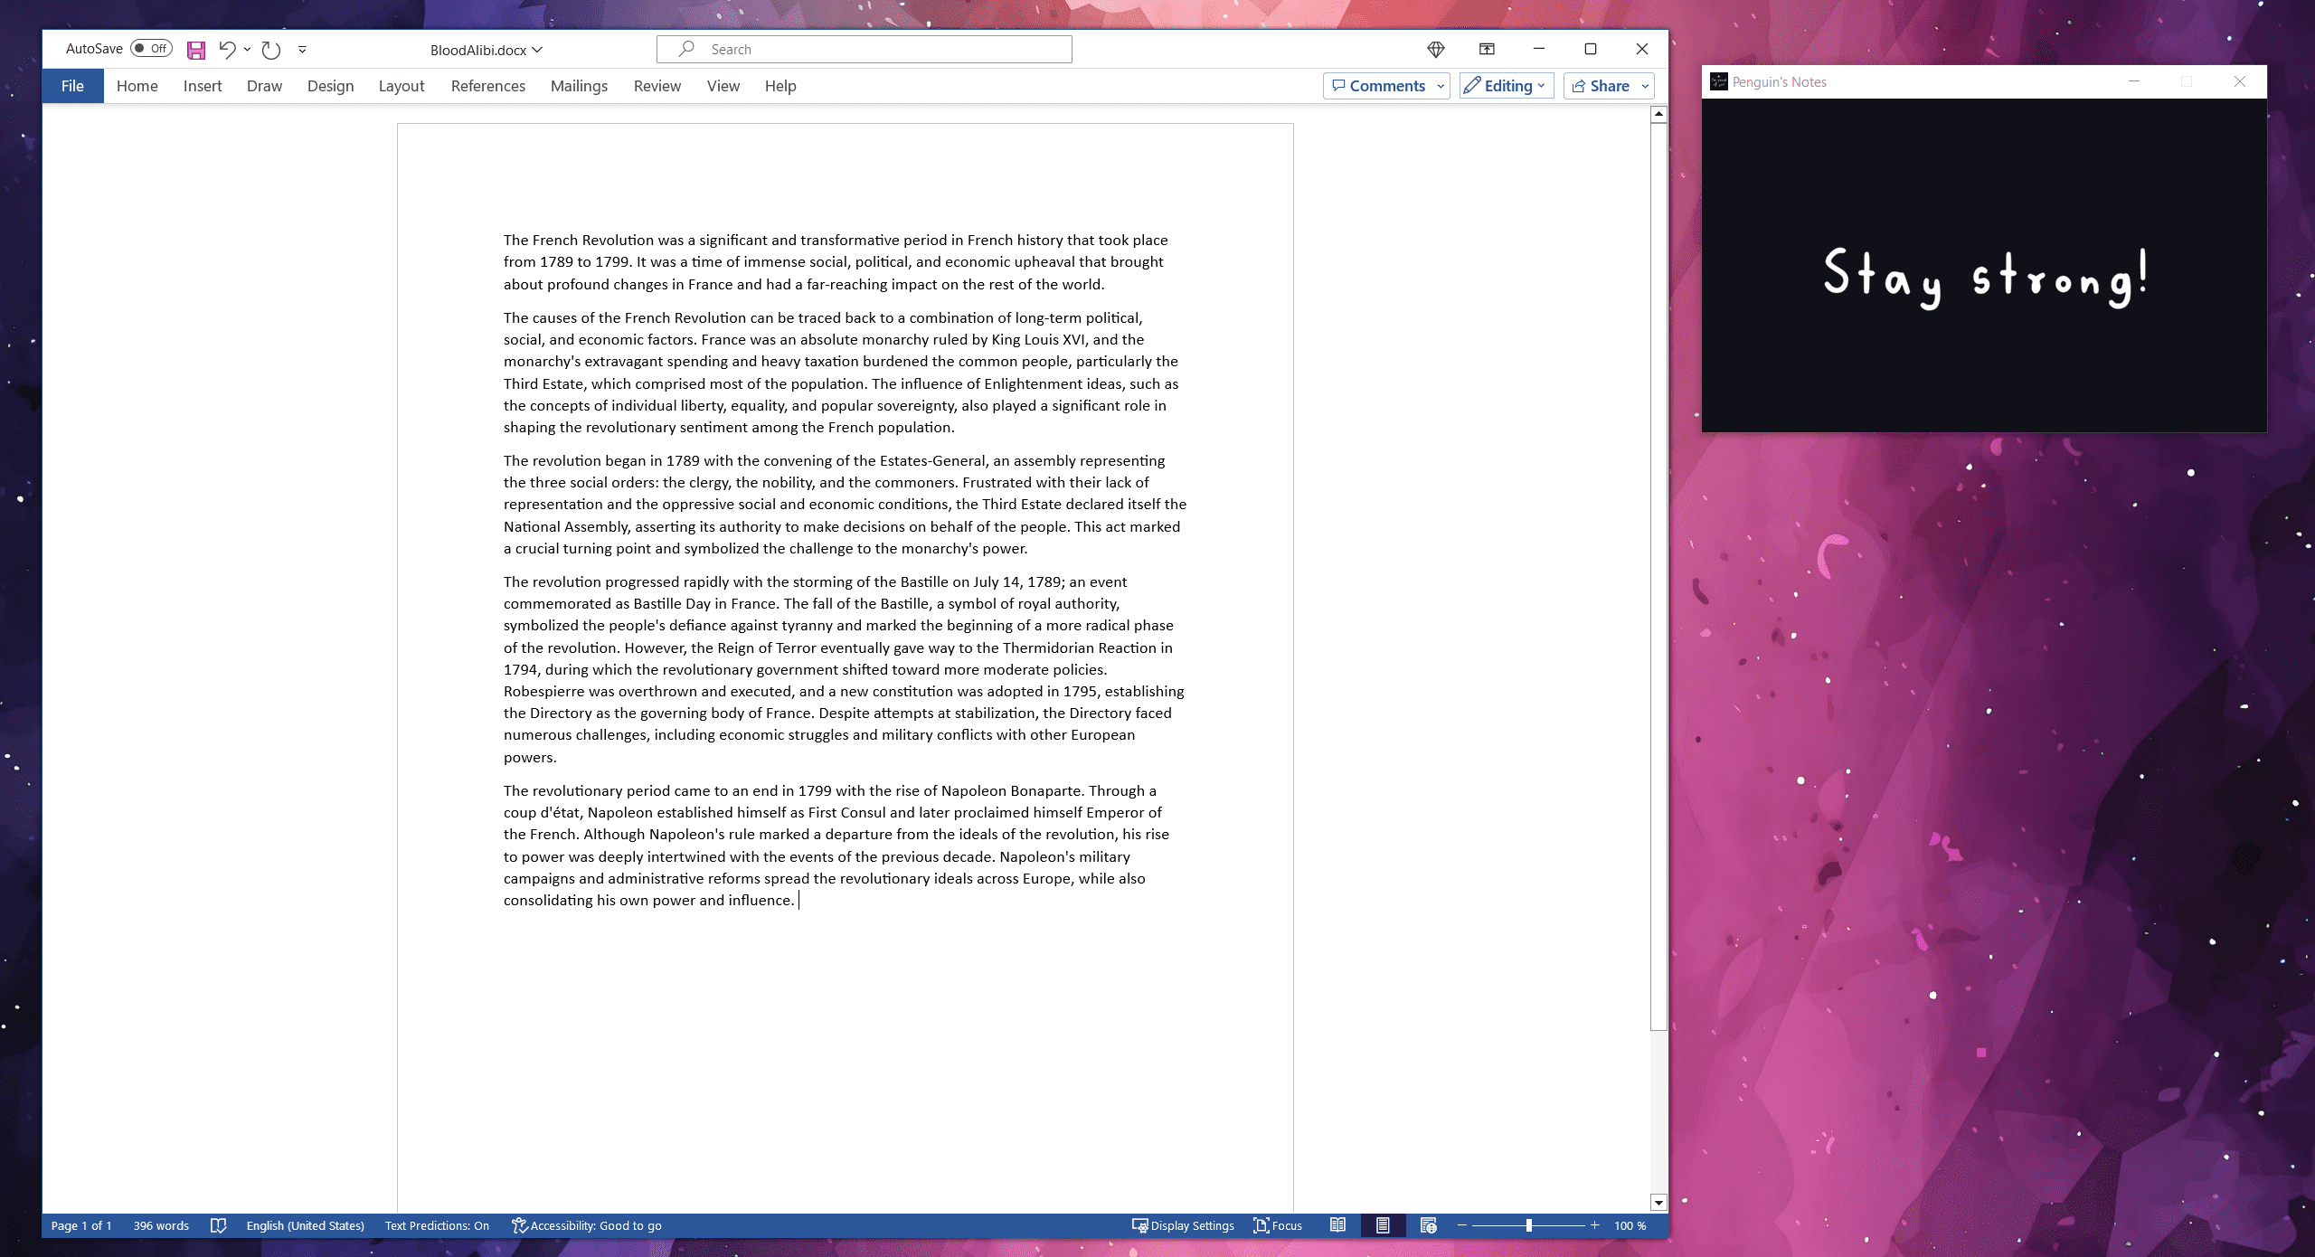Click the Save icon in title bar
This screenshot has height=1257, width=2315.
(195, 50)
